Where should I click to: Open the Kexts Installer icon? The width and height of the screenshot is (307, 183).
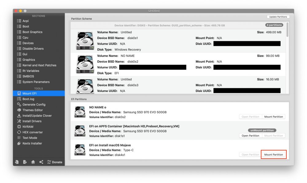coord(19,143)
